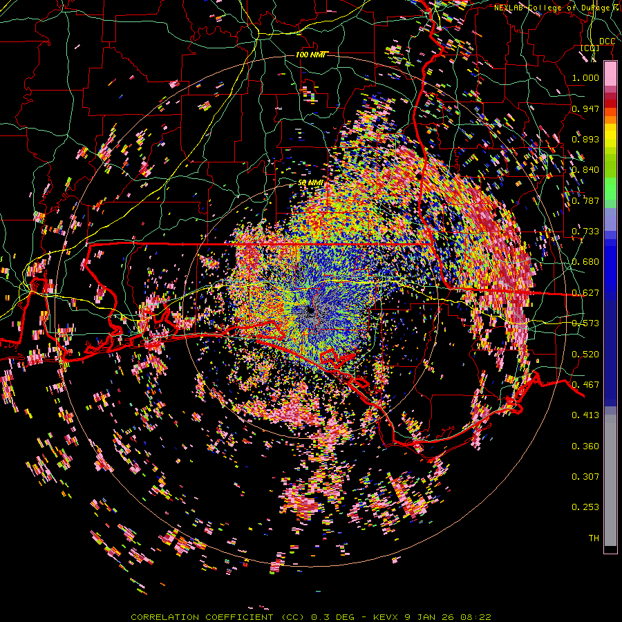Pick the lavender color bar segment

pos(610,219)
